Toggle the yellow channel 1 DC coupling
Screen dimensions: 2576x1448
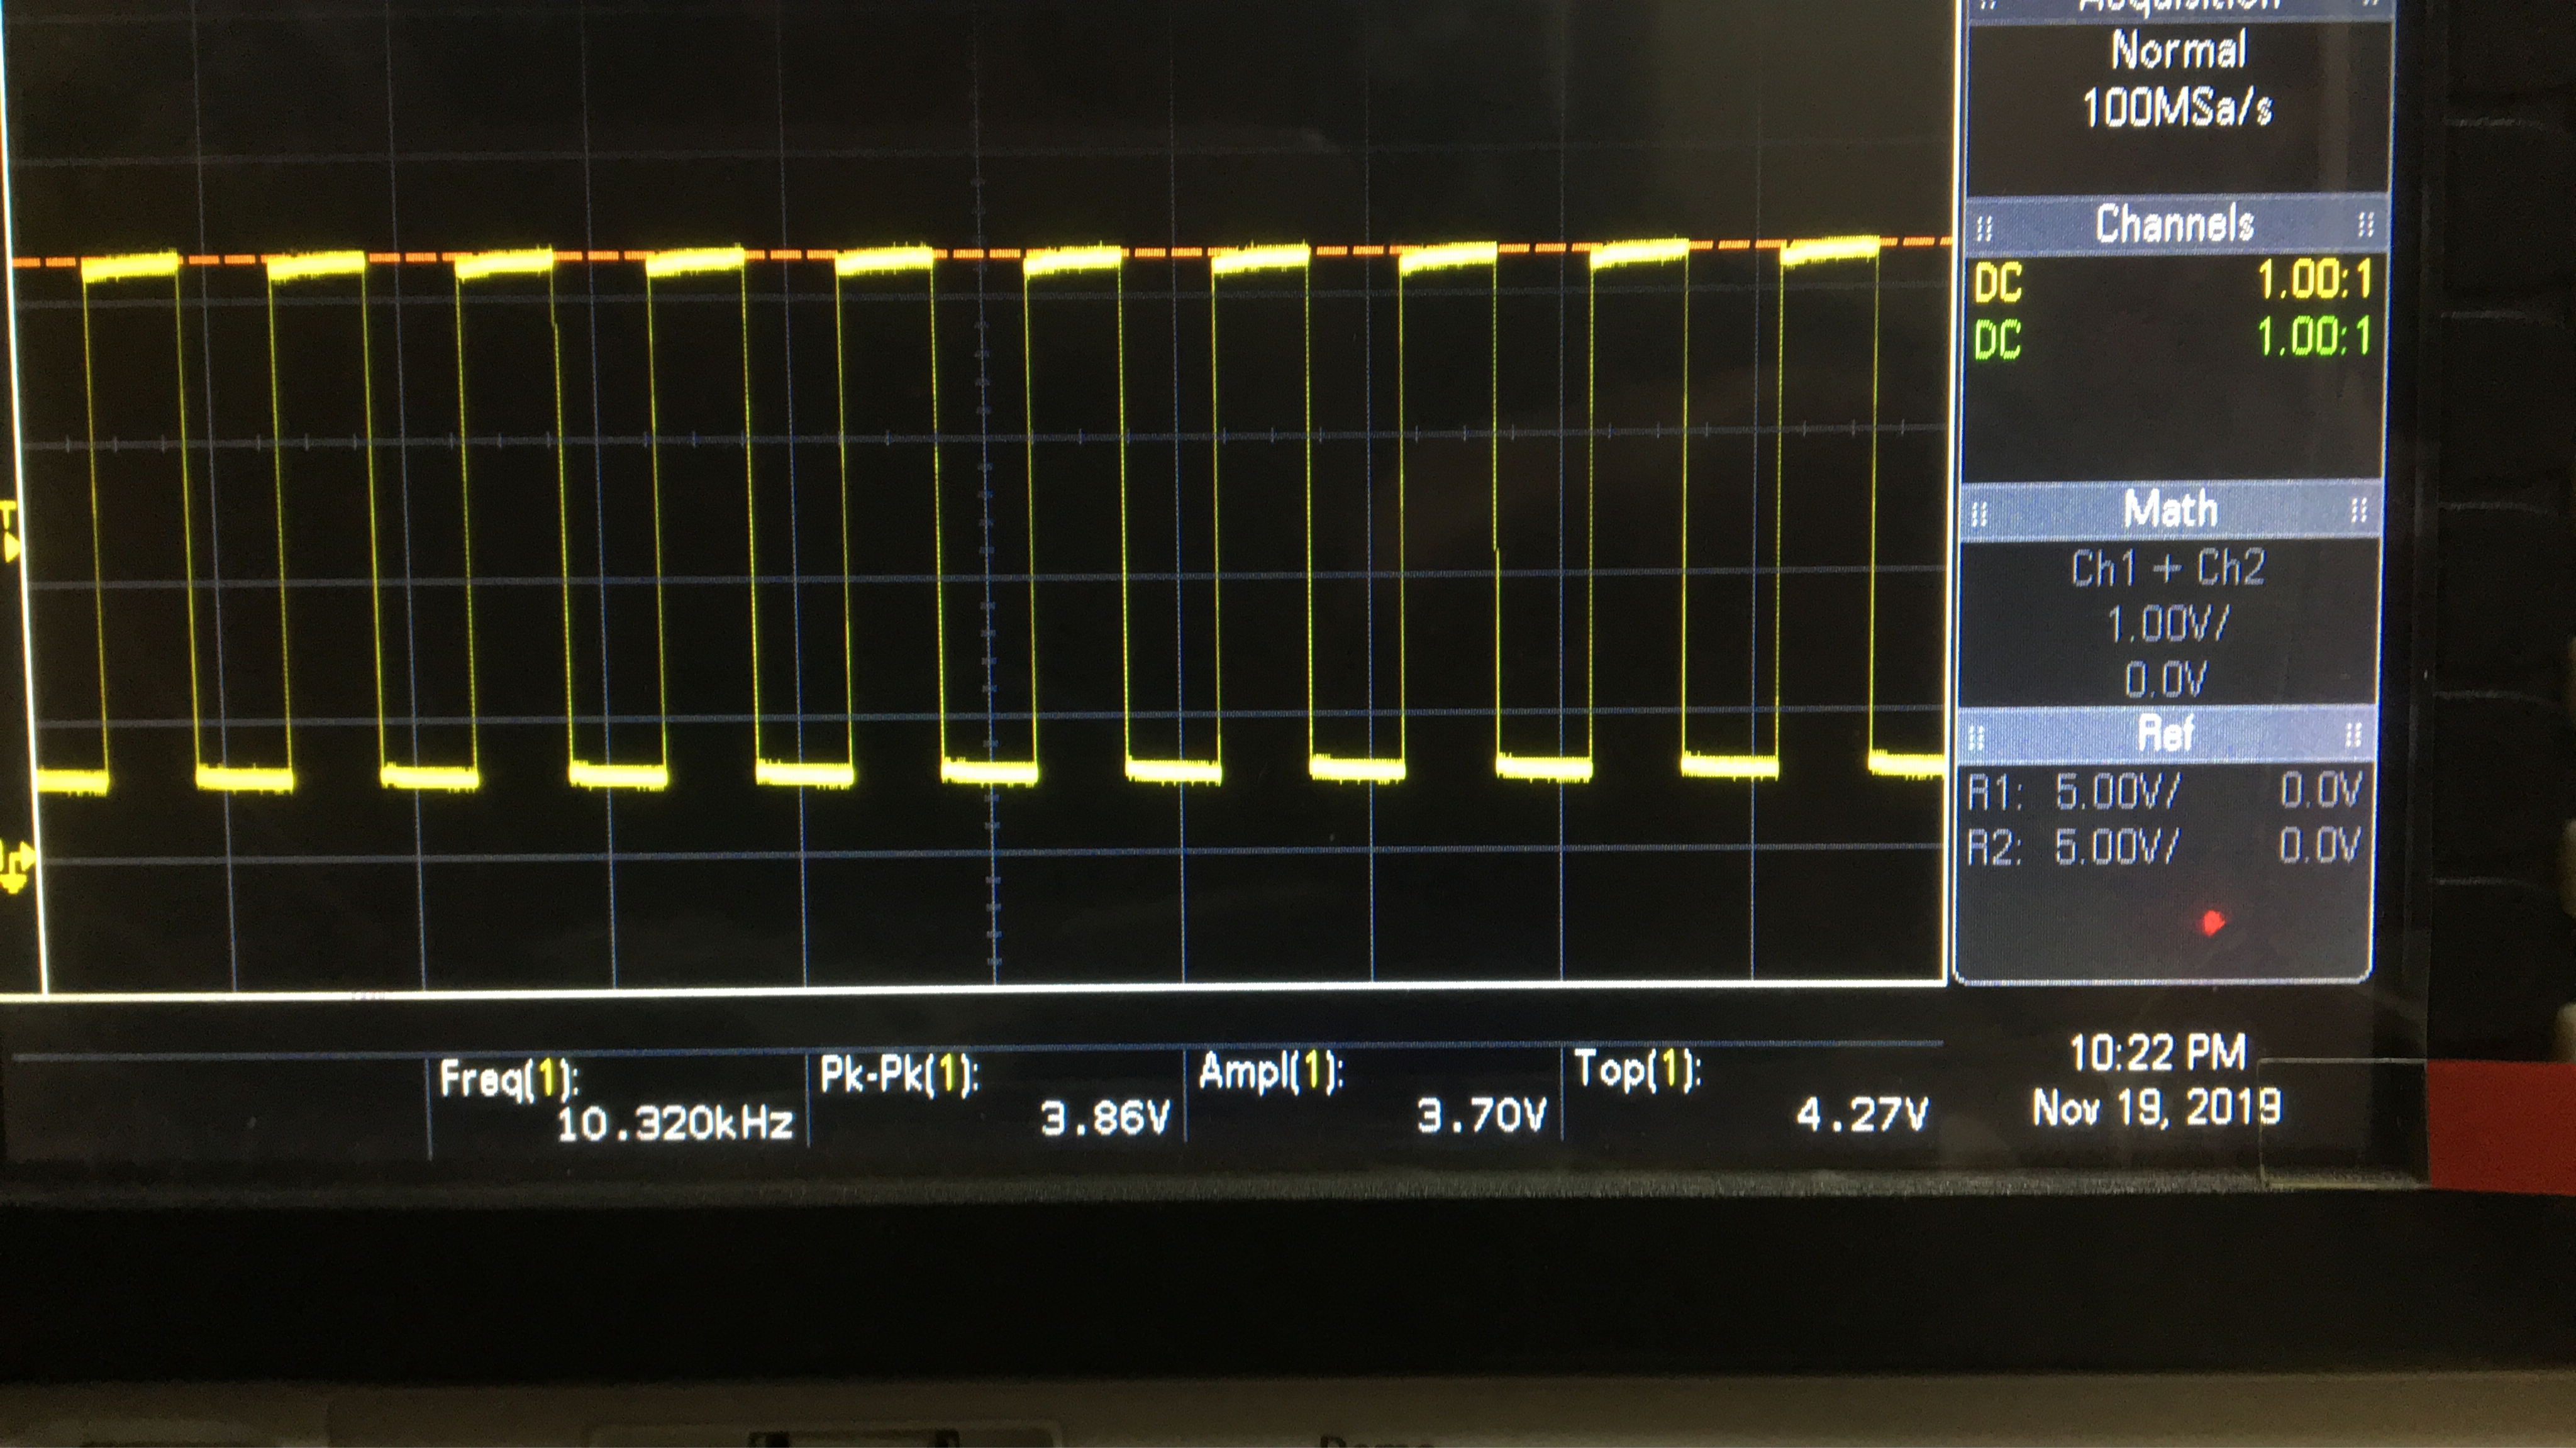point(1998,283)
